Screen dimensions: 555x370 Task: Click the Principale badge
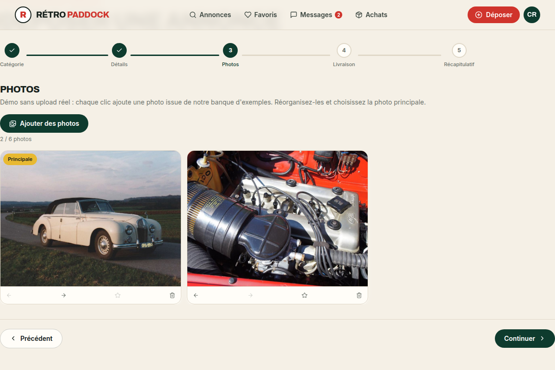[20, 159]
